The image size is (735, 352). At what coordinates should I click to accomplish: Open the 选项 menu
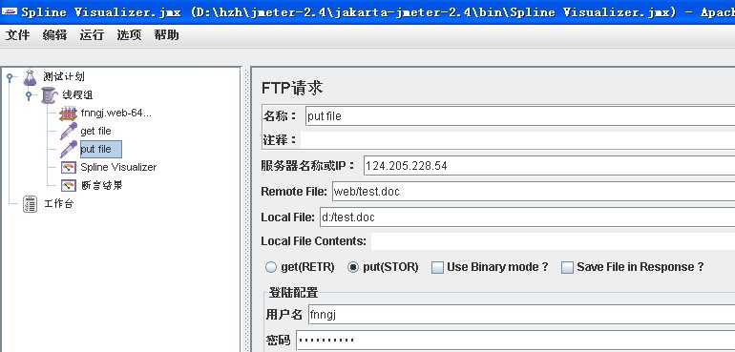coord(129,35)
